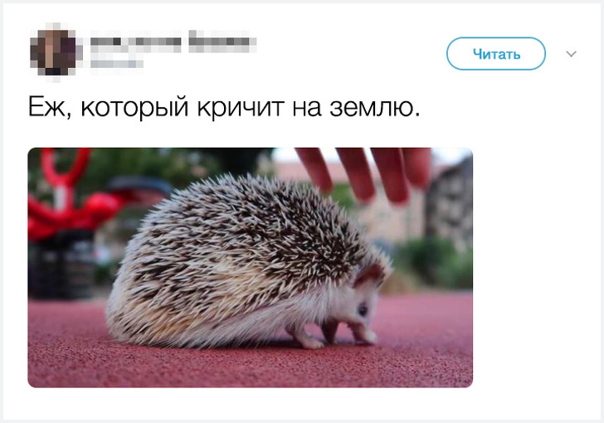The image size is (604, 423).
Task: Select the tweet text 'Еж, который кричит на землю.'
Action: point(224,106)
